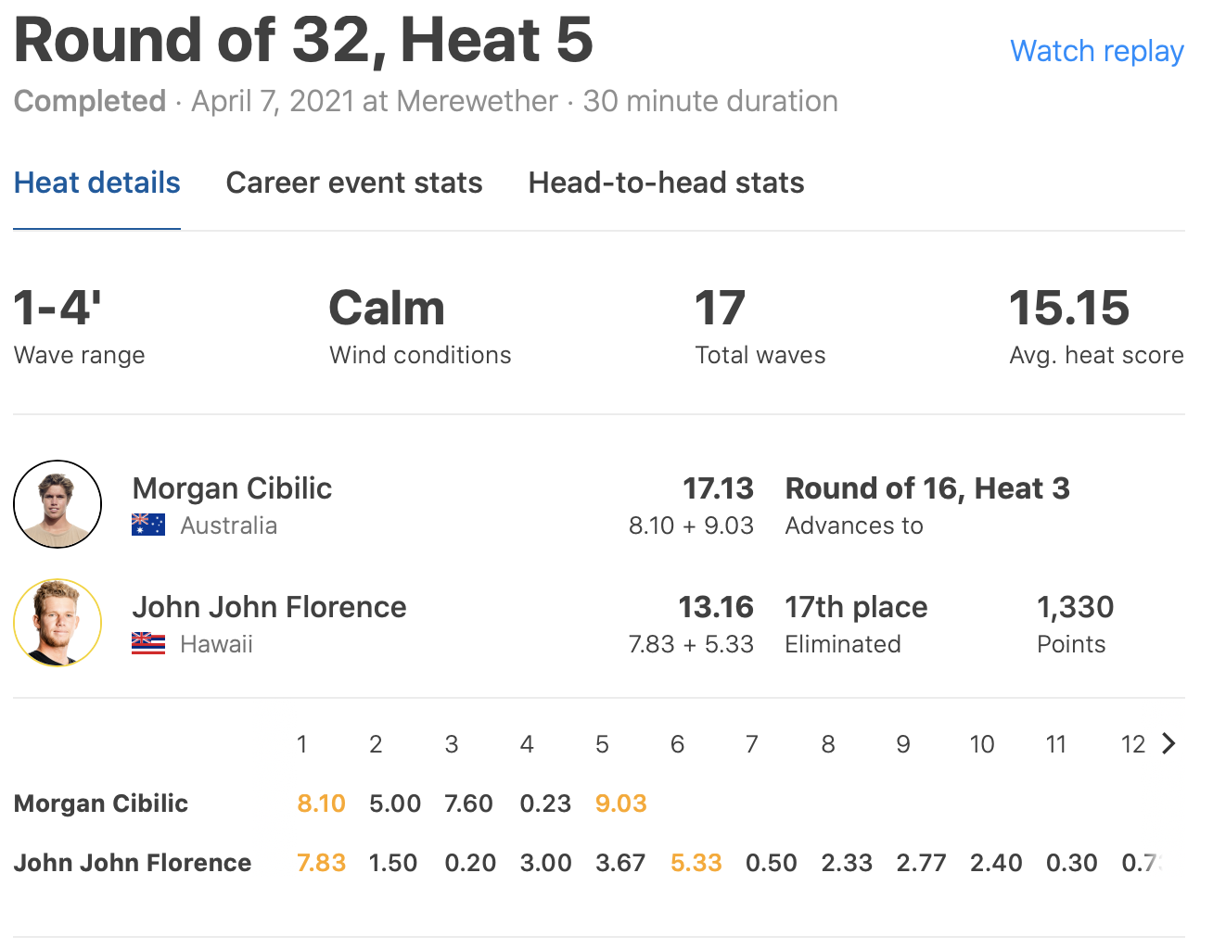Click Morgan Cibilic's profile photo
Screen dimensions: 1213x949
[x=57, y=504]
